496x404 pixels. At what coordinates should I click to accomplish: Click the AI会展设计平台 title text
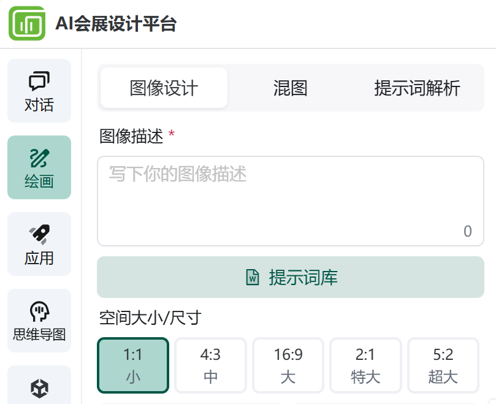tap(116, 24)
